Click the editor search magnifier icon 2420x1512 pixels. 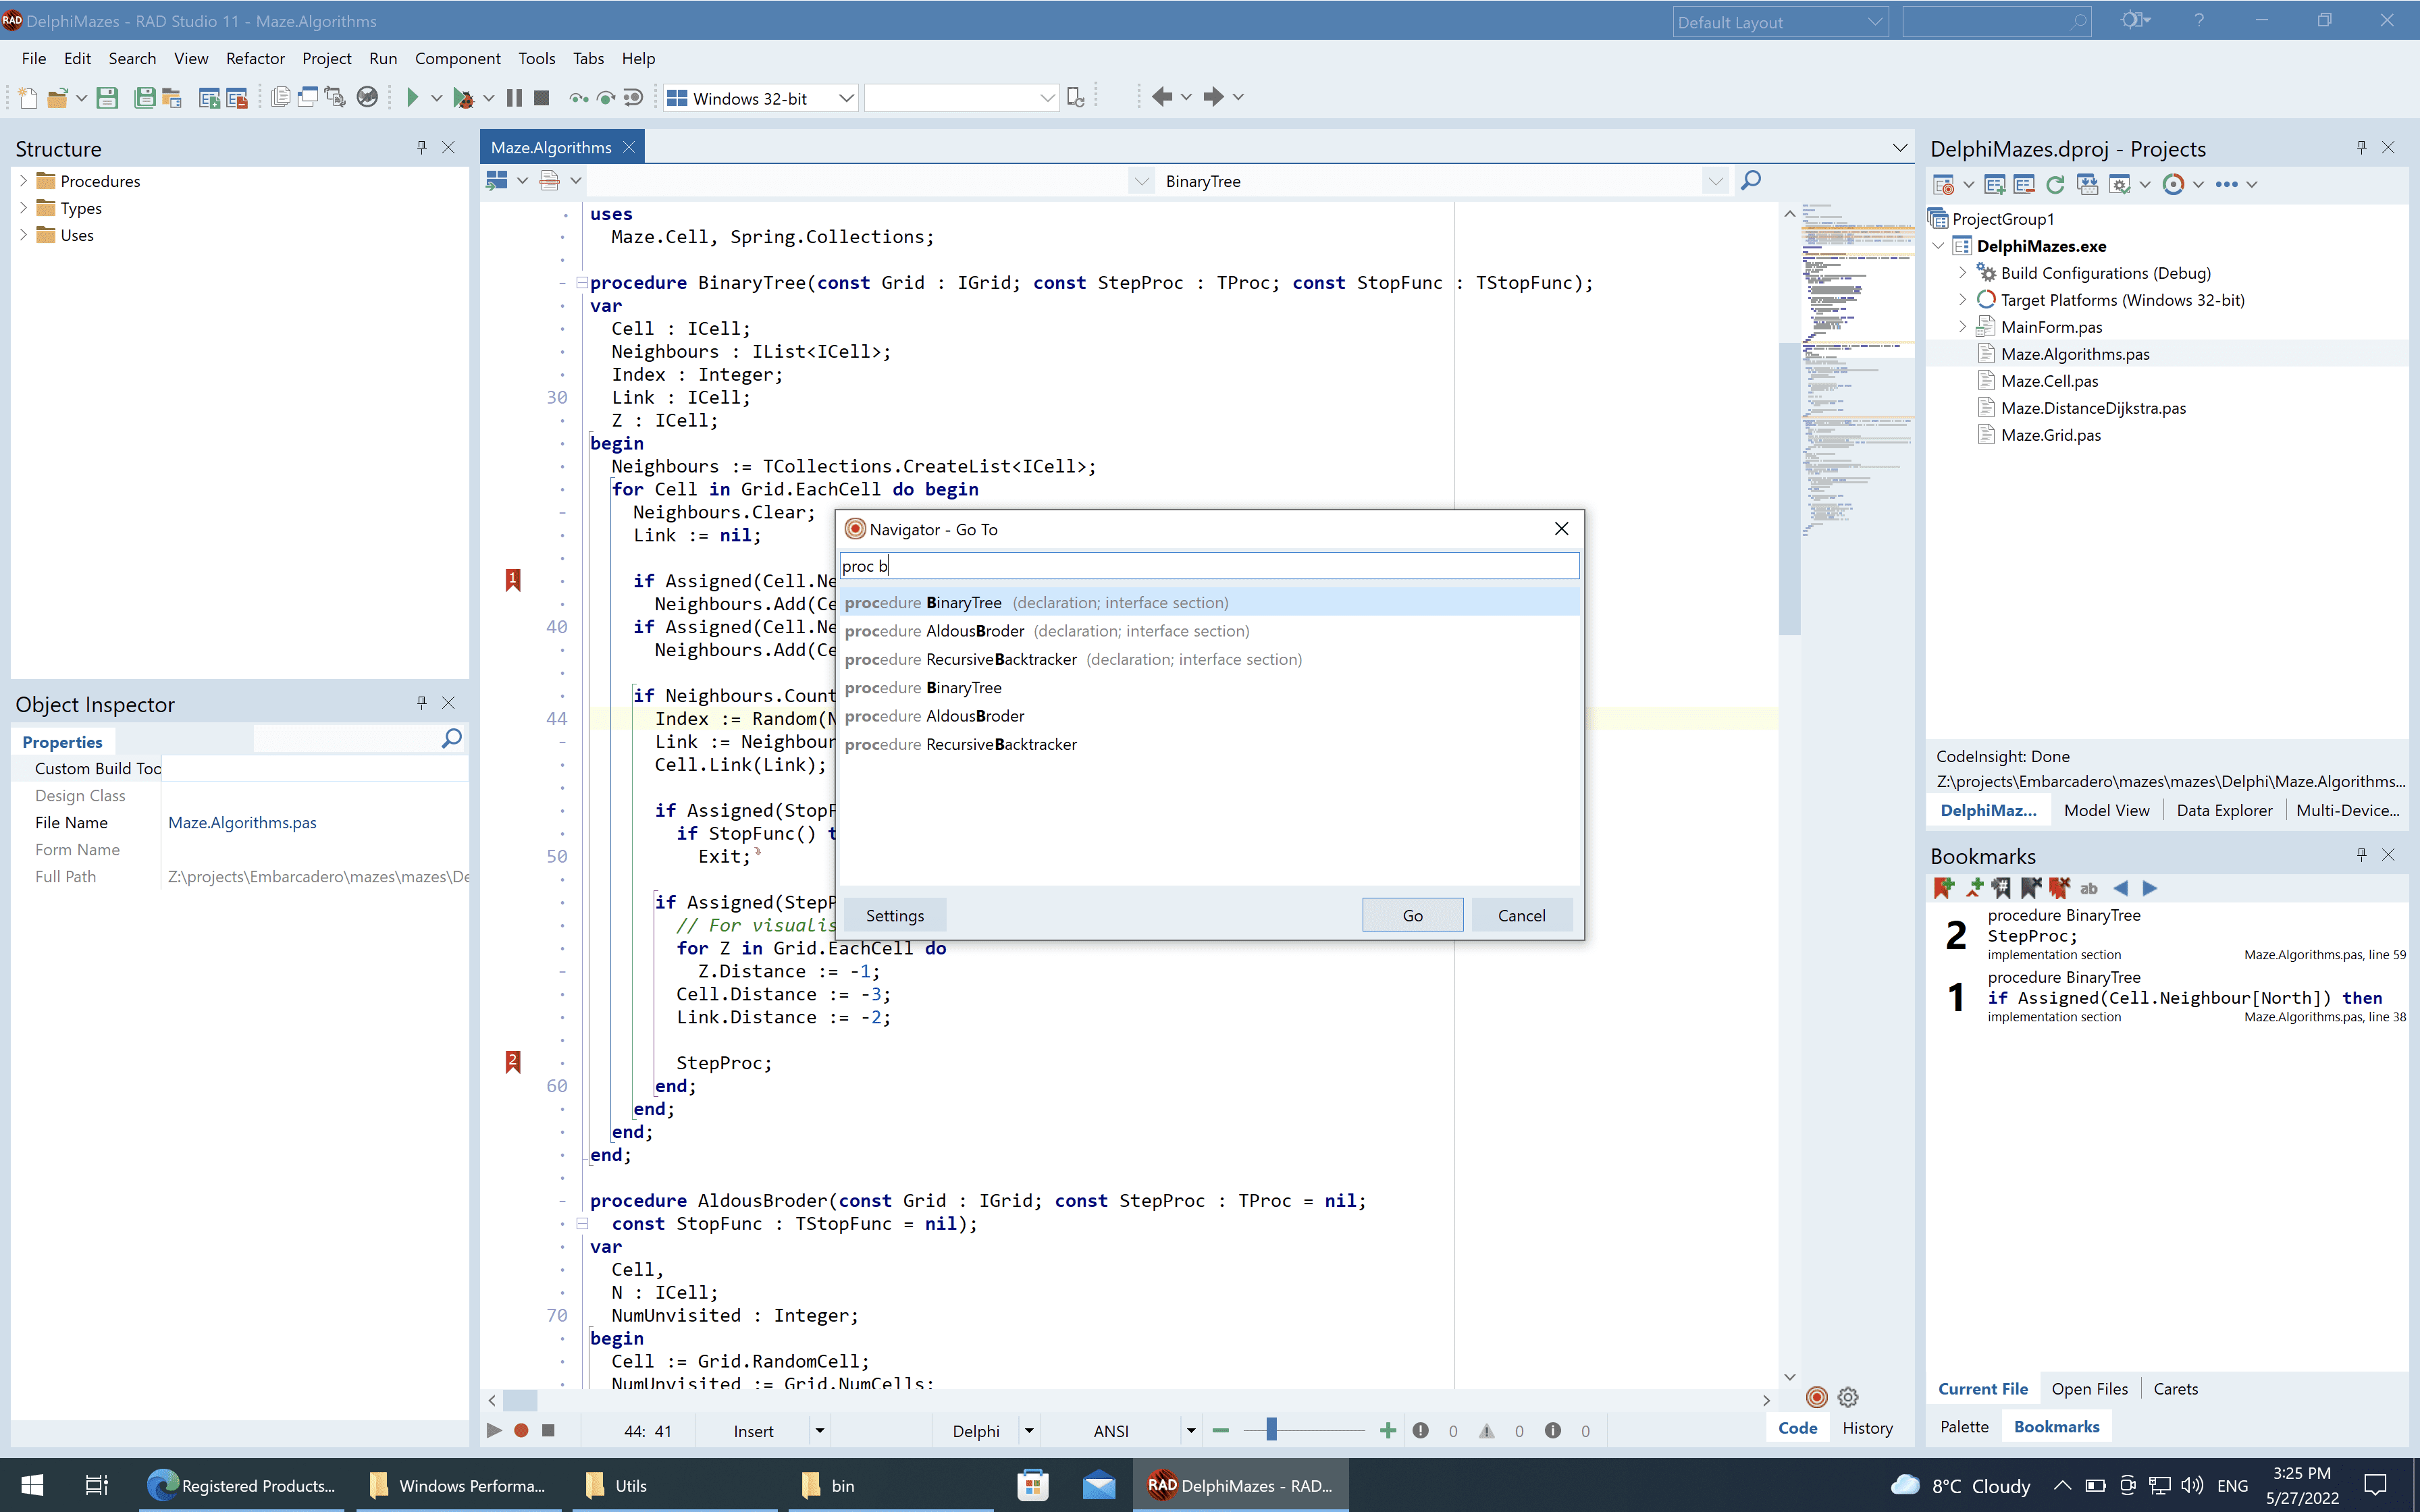pyautogui.click(x=1750, y=181)
